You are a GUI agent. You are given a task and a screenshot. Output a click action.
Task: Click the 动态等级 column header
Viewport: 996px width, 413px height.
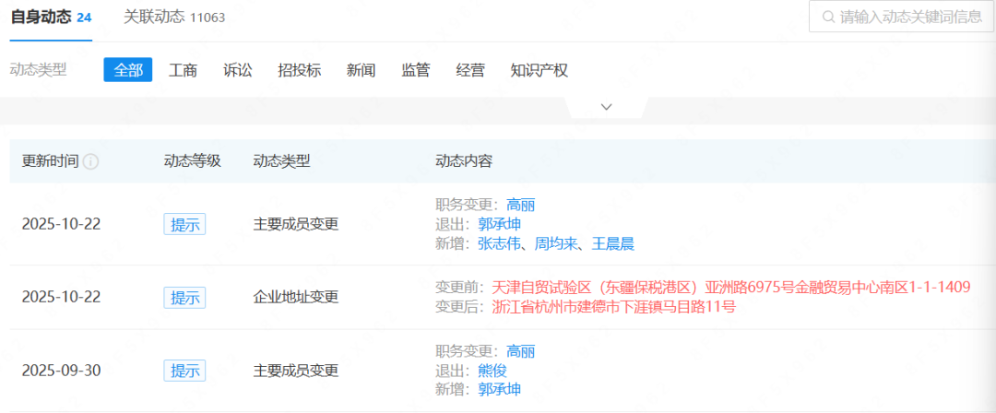click(192, 161)
